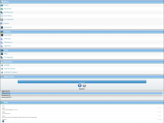Click the Resources header pencil icon

point(2,62)
